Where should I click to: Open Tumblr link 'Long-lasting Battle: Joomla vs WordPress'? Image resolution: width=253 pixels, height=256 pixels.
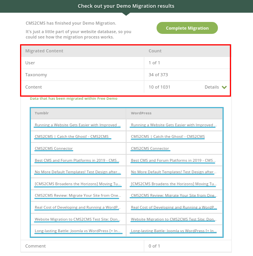point(78,231)
